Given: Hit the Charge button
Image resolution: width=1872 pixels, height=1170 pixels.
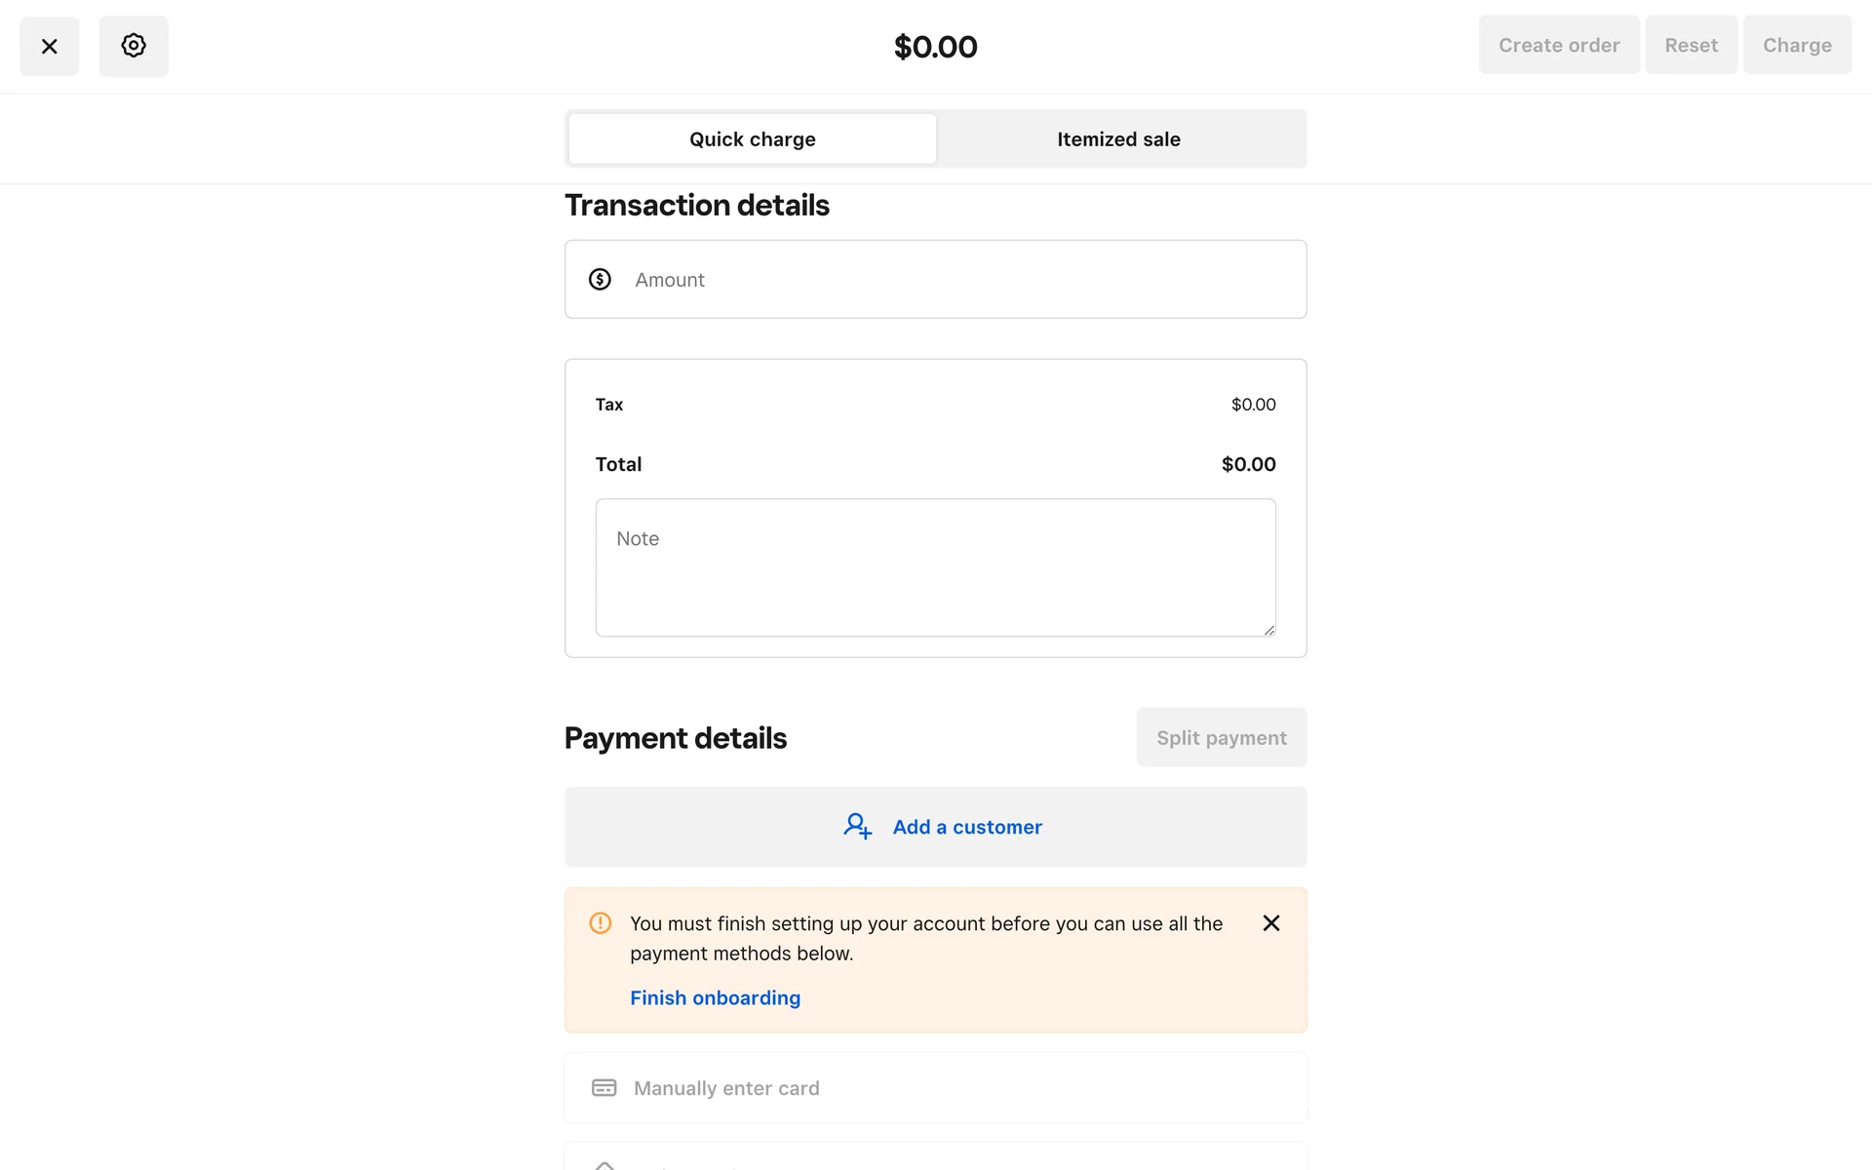Looking at the screenshot, I should pos(1796,46).
